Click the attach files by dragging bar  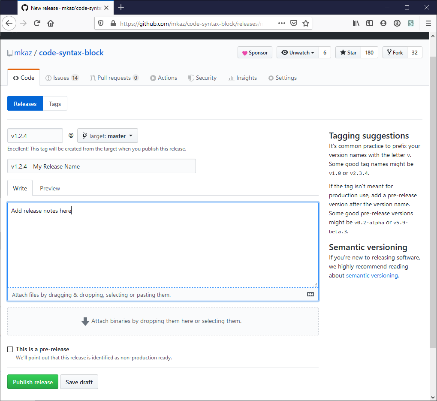(x=163, y=295)
